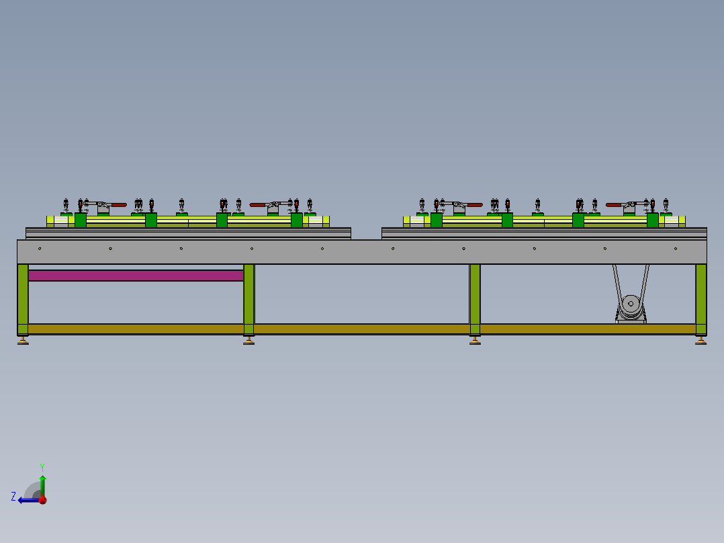Select the motor mounting base on the bottom rail
Screen dimensions: 724x543
[631, 321]
